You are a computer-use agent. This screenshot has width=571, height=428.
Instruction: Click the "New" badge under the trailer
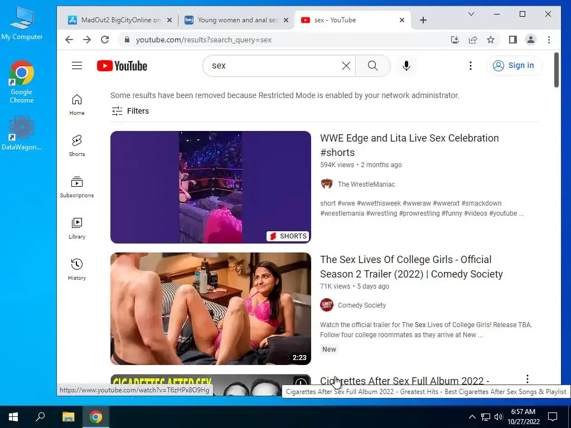coord(329,349)
